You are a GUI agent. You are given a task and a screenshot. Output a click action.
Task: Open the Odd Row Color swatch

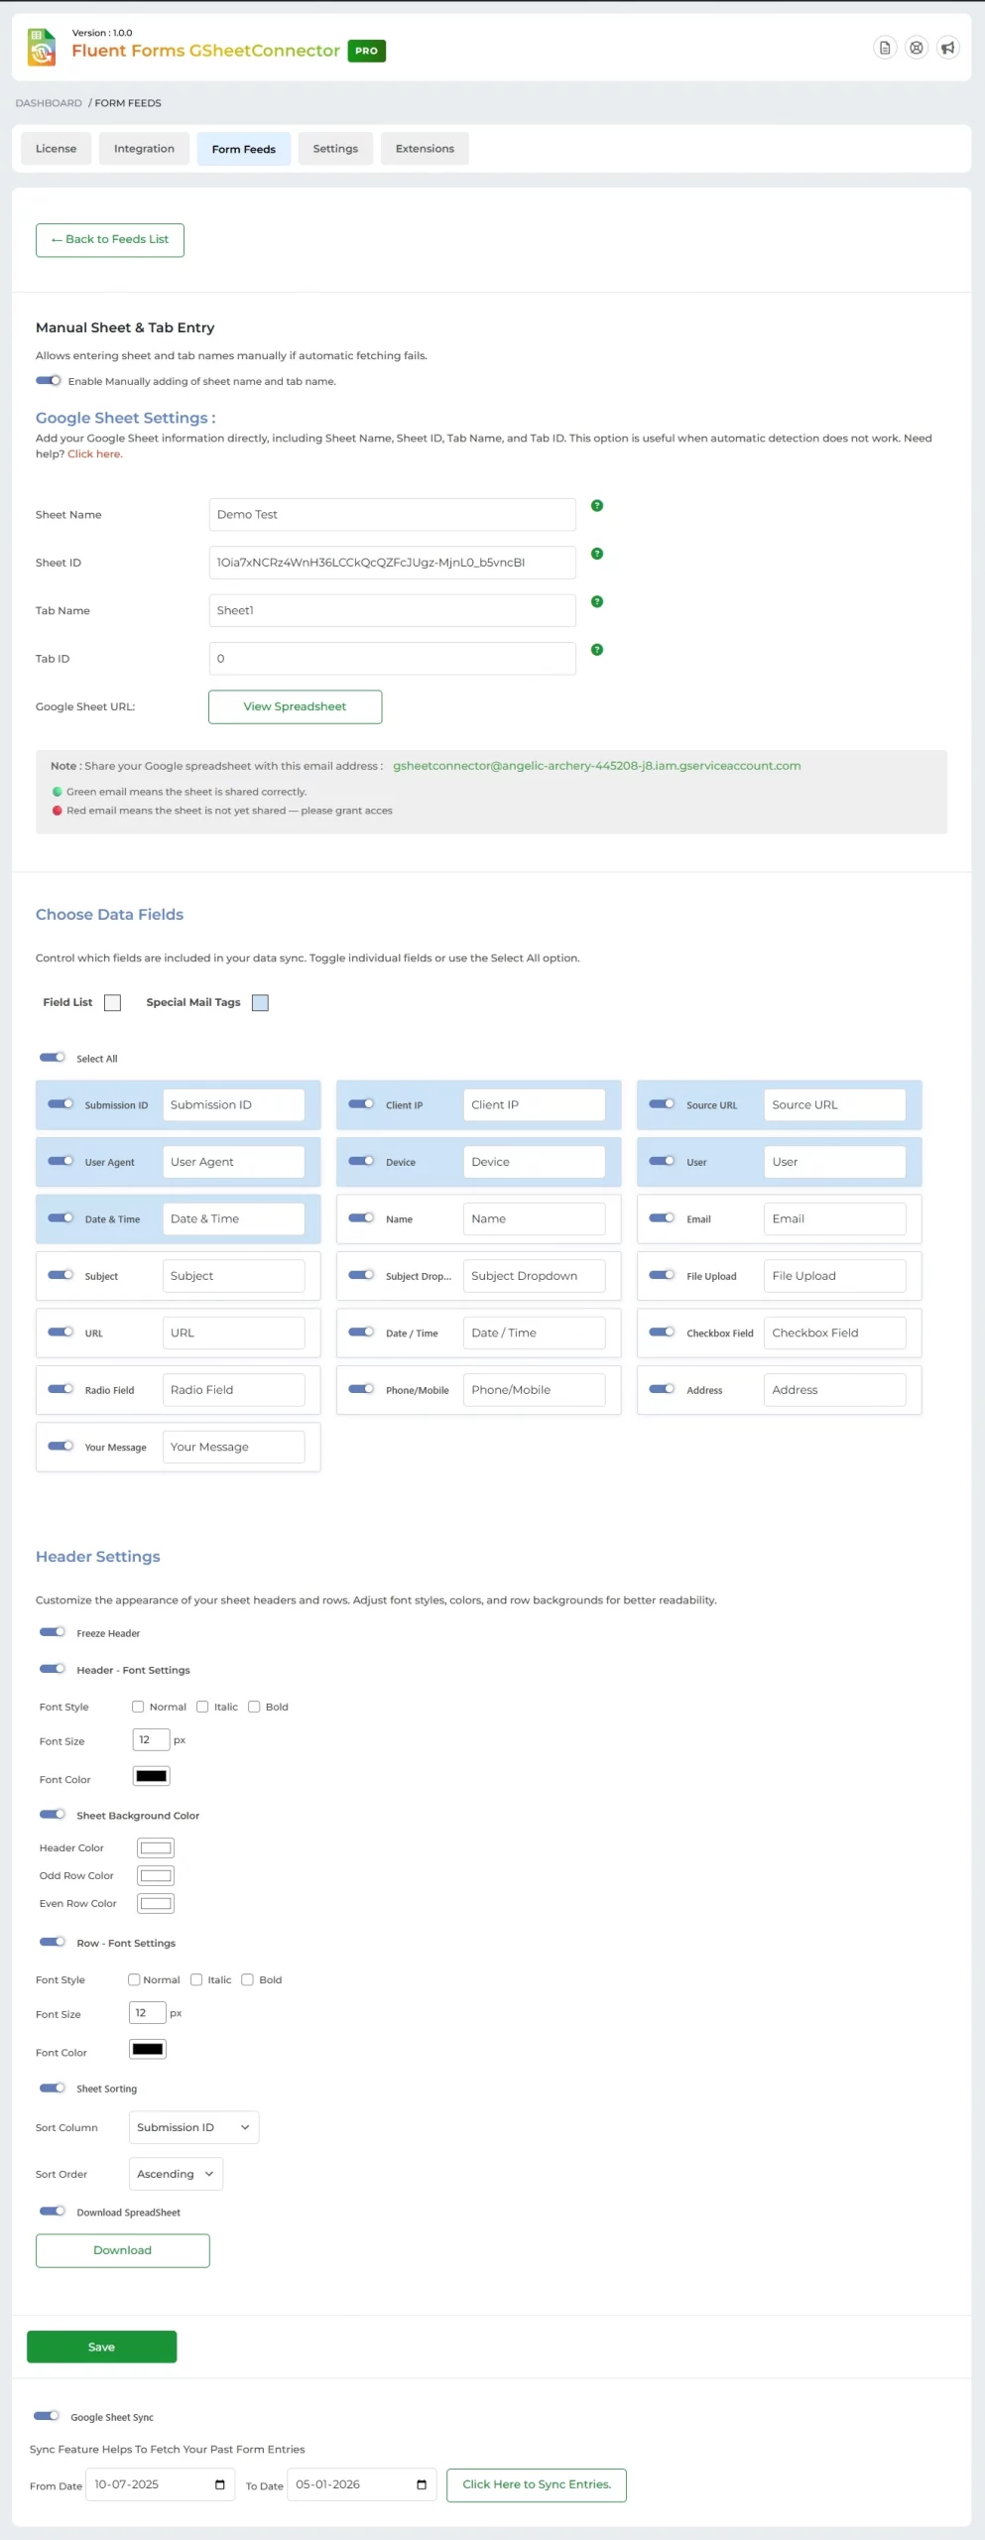[156, 1875]
